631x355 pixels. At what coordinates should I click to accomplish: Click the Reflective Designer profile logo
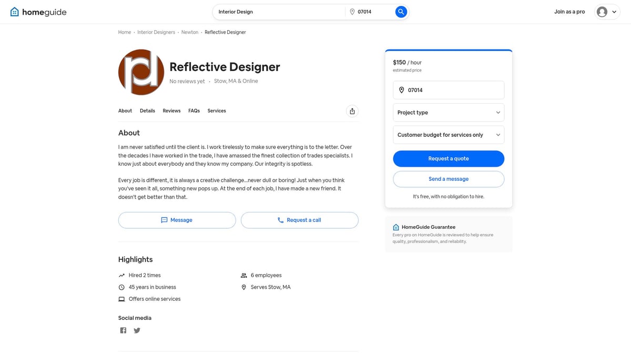141,72
